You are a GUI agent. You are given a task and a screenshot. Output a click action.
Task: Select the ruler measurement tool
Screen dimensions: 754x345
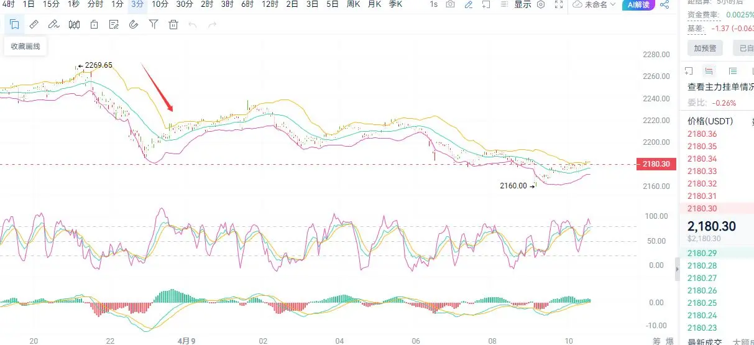pyautogui.click(x=34, y=25)
